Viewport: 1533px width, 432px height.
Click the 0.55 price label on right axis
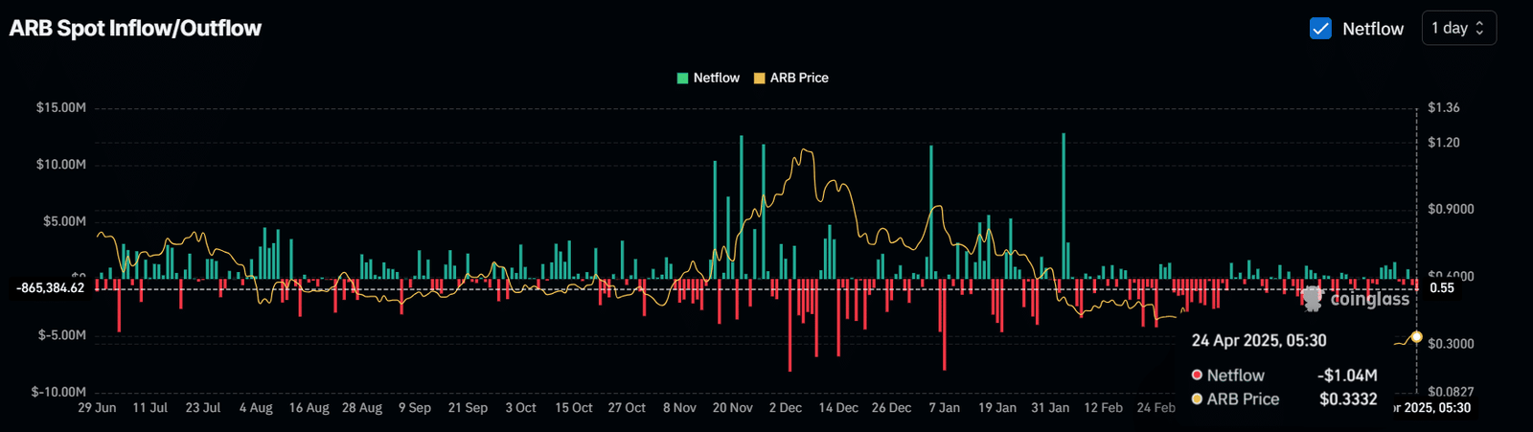coord(1441,288)
